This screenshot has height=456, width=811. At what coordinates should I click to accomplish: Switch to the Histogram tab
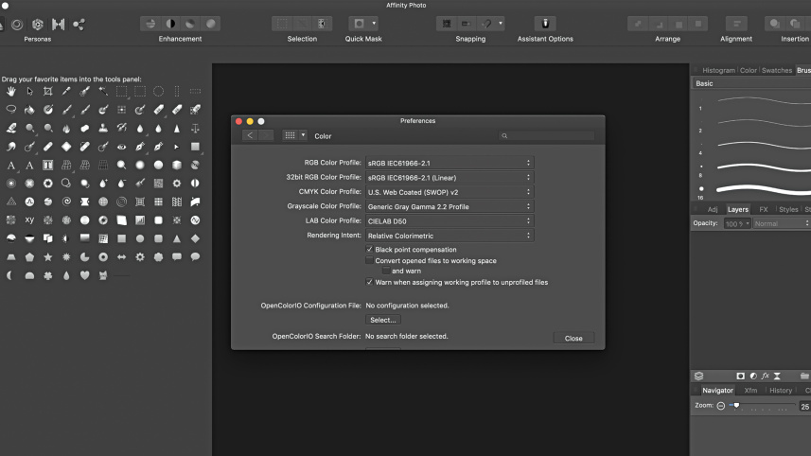click(718, 70)
